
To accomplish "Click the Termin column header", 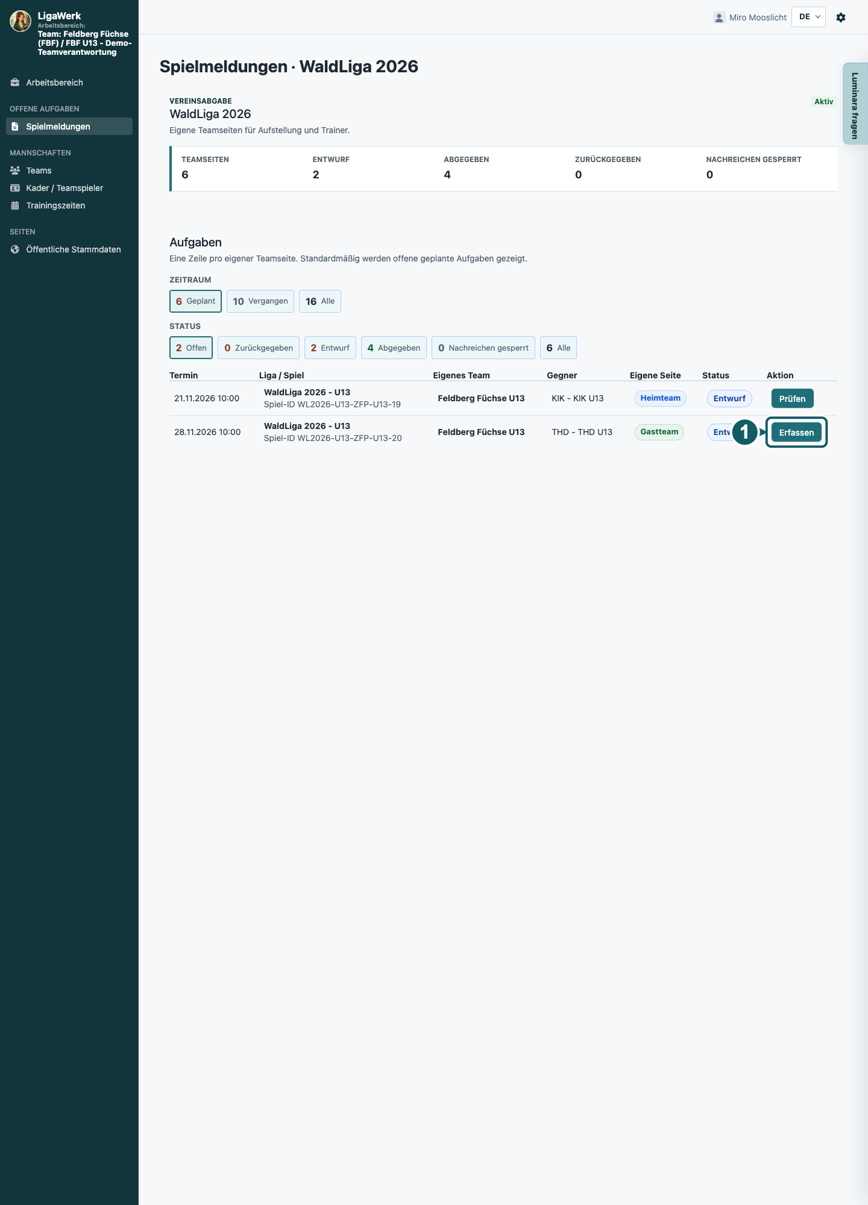I will (x=184, y=375).
